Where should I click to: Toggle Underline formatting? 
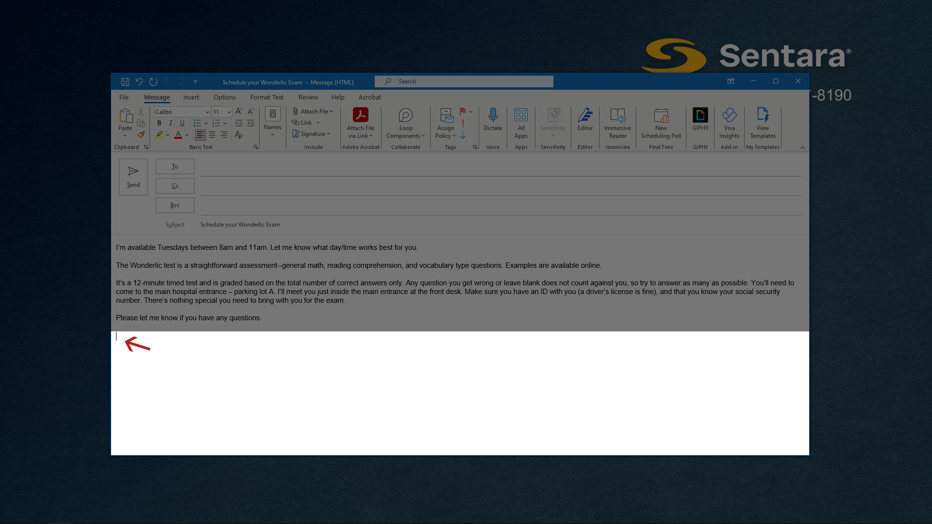pyautogui.click(x=183, y=123)
